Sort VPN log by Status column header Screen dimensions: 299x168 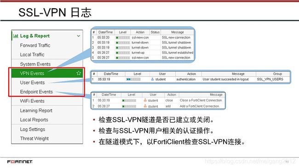pos(155,32)
